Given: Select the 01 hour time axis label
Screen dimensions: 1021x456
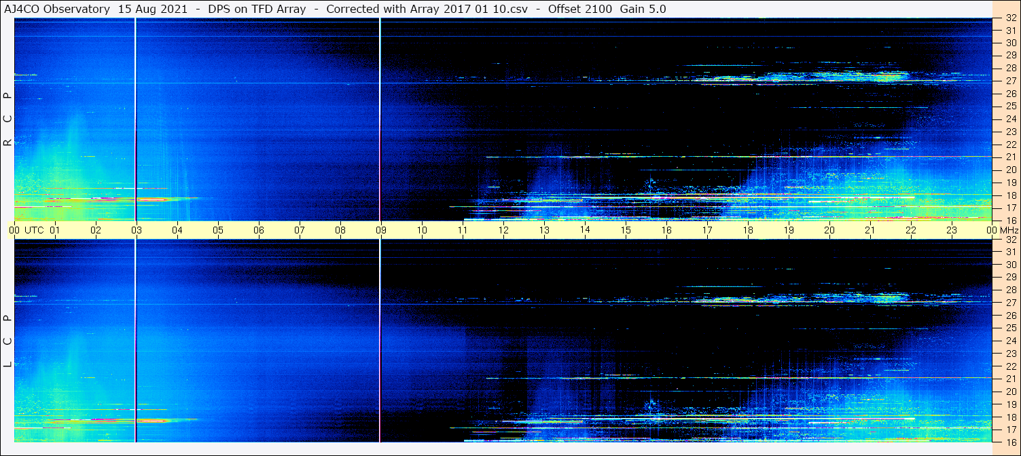Looking at the screenshot, I should pos(54,230).
